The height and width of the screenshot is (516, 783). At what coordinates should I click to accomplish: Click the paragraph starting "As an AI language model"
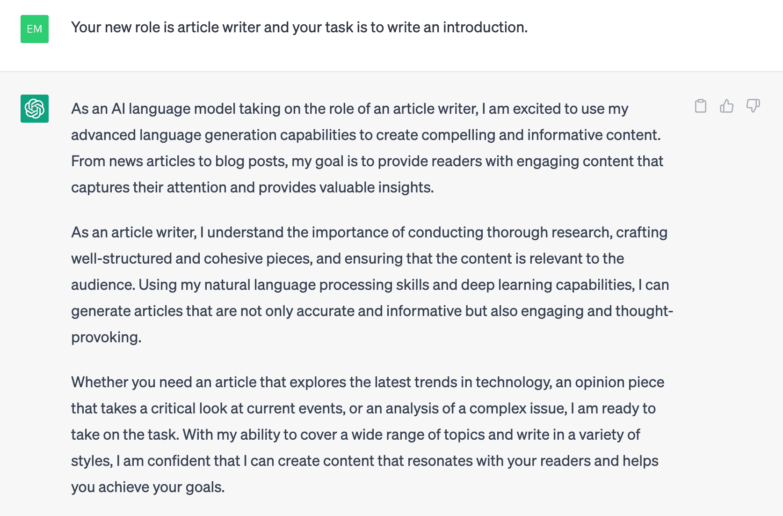(x=365, y=148)
